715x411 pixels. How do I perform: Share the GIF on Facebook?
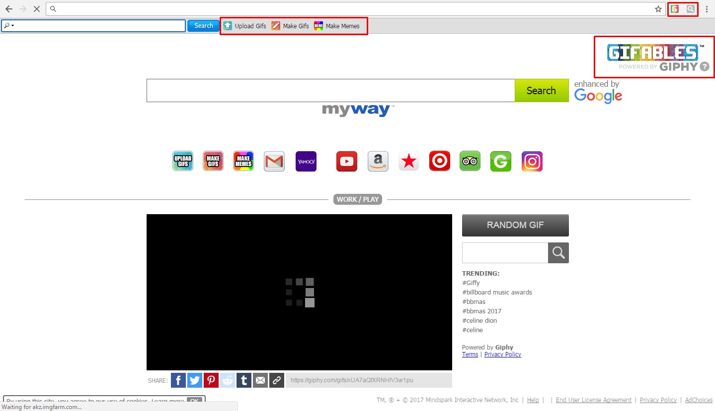click(178, 380)
